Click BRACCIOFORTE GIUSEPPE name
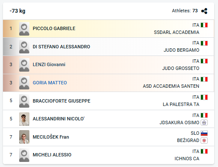This screenshot has height=167, width=218. [61, 101]
